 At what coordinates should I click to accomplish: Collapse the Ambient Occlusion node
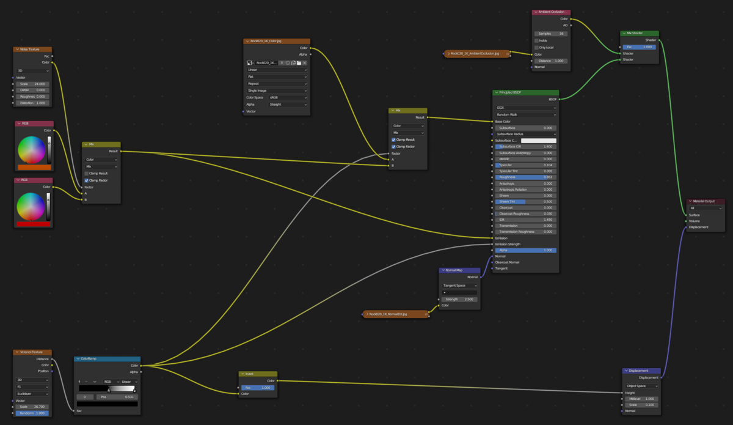coord(535,12)
